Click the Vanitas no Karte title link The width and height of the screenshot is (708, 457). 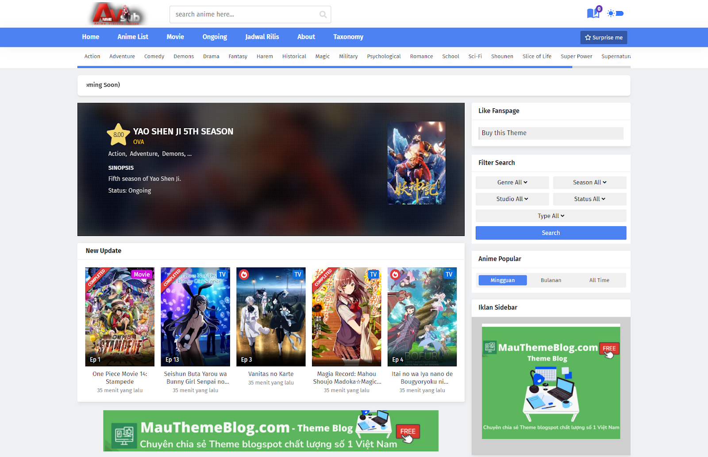click(271, 374)
